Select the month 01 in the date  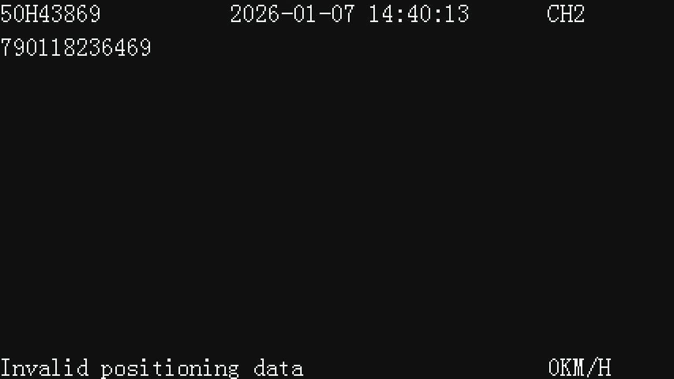(x=305, y=14)
